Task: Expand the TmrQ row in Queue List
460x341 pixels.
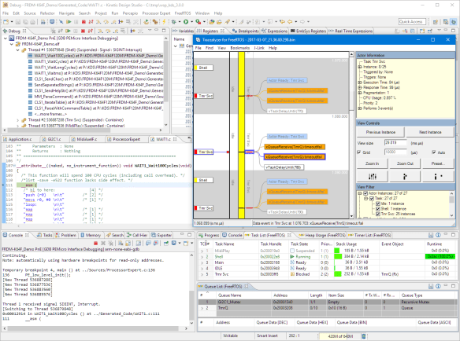Action: click(x=202, y=308)
